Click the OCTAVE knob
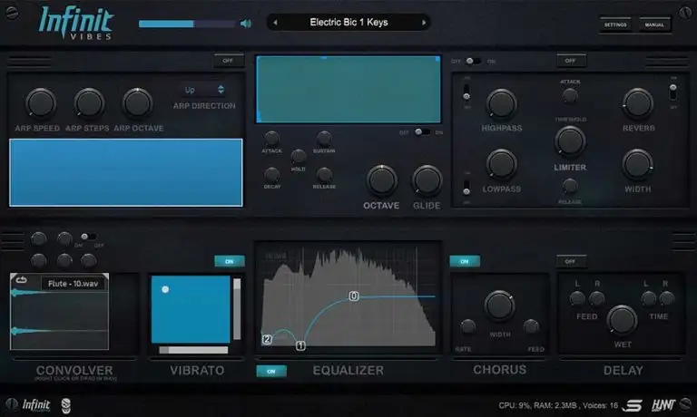 click(381, 180)
